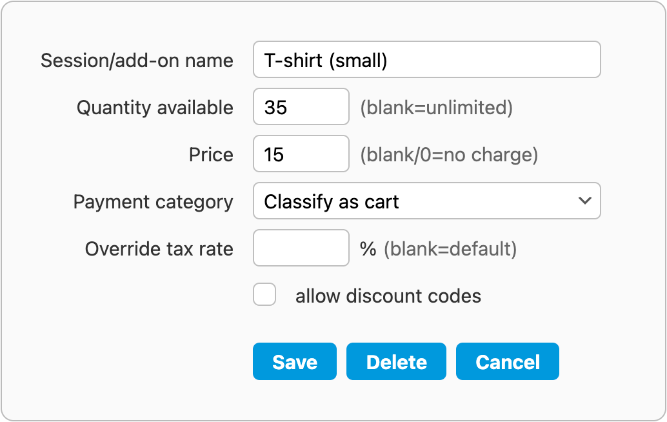
Task: Click the Price input field
Action: point(301,154)
